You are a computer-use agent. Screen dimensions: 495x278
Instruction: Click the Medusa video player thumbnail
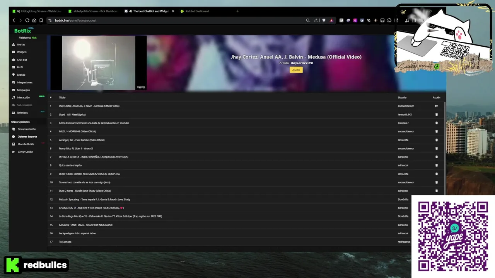[x=98, y=63]
